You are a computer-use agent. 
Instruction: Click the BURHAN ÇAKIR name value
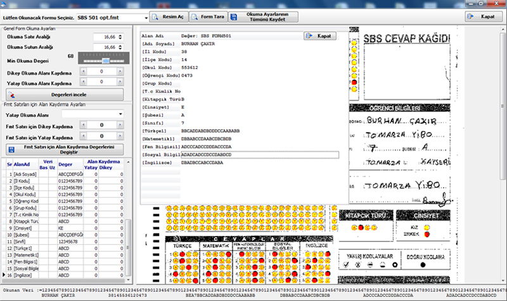(x=198, y=44)
